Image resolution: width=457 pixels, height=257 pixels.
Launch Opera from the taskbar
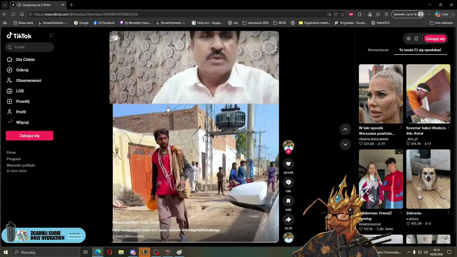[x=109, y=252]
